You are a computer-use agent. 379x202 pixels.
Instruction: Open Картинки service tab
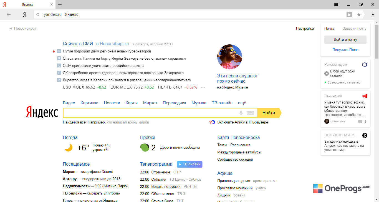coord(89,103)
